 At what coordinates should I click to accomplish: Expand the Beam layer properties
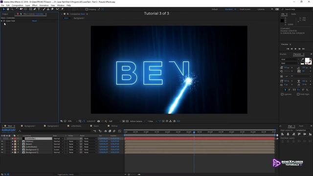point(13,144)
